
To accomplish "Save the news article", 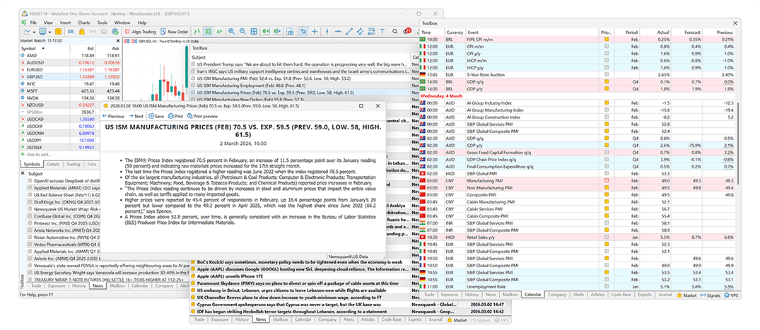I will tap(156, 117).
